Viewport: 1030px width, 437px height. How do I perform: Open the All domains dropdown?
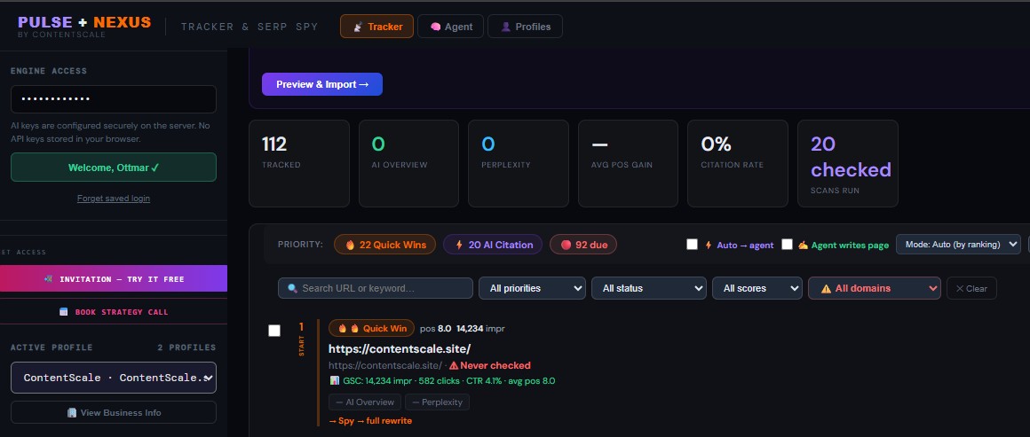875,288
